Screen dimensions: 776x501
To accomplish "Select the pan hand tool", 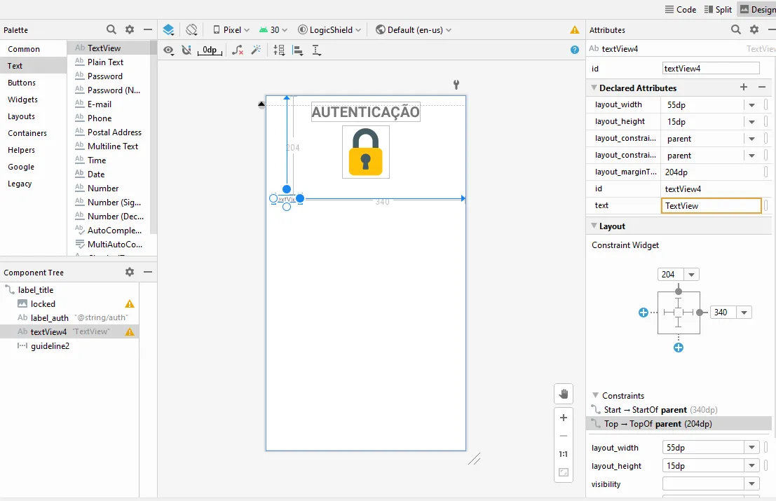I will [x=563, y=394].
